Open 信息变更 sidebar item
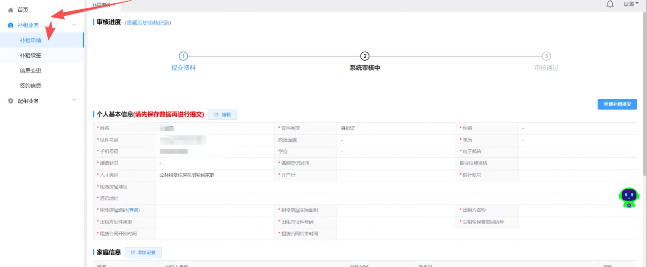647x267 pixels. pyautogui.click(x=30, y=71)
